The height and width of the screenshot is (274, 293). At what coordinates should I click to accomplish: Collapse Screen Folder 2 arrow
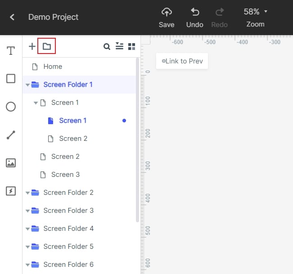pyautogui.click(x=28, y=193)
